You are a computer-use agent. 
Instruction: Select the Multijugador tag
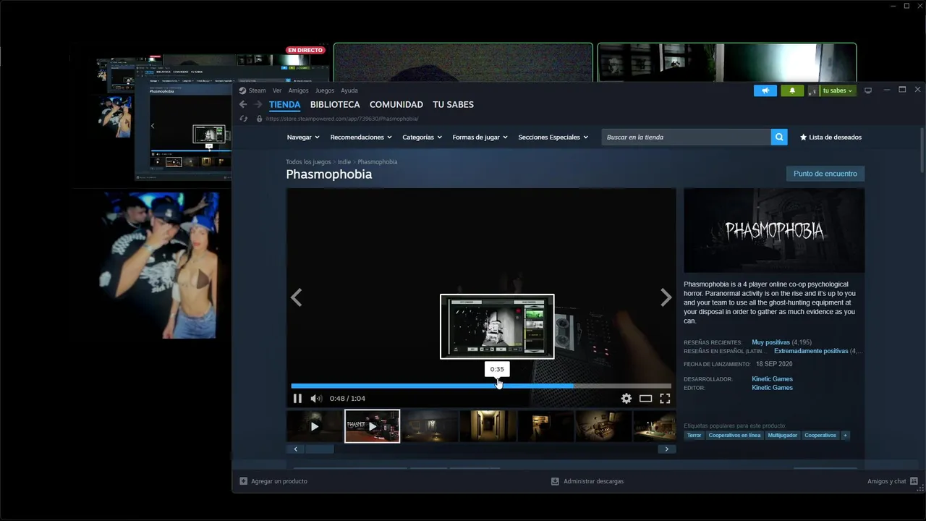(x=782, y=435)
